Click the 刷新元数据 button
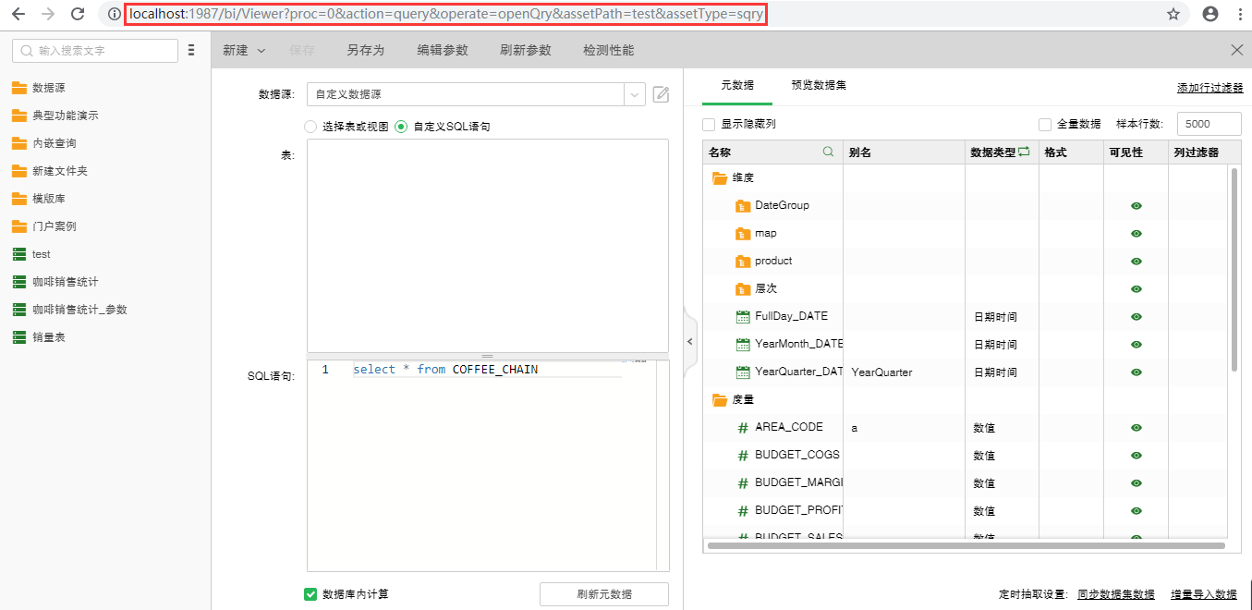The height and width of the screenshot is (610, 1252). pyautogui.click(x=603, y=593)
